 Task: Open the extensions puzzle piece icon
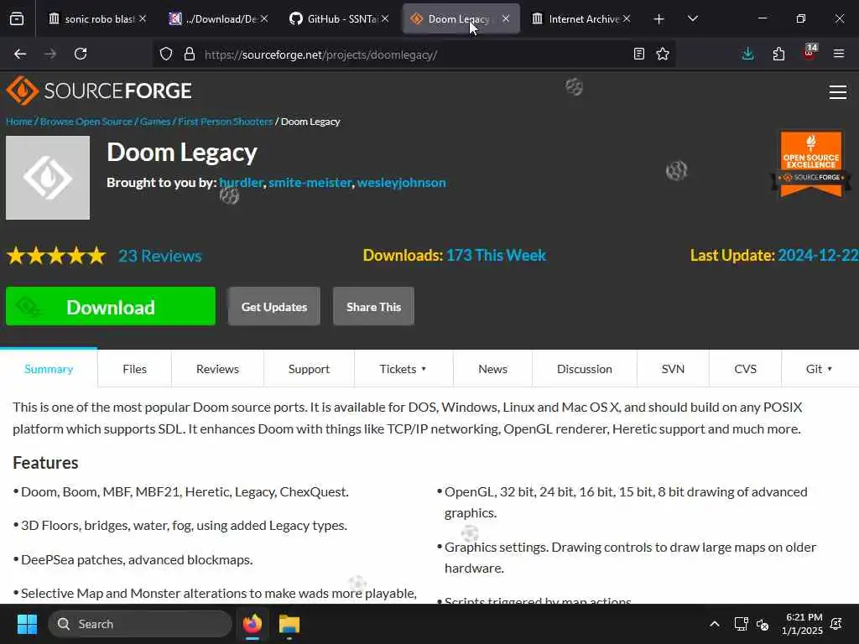(x=778, y=54)
